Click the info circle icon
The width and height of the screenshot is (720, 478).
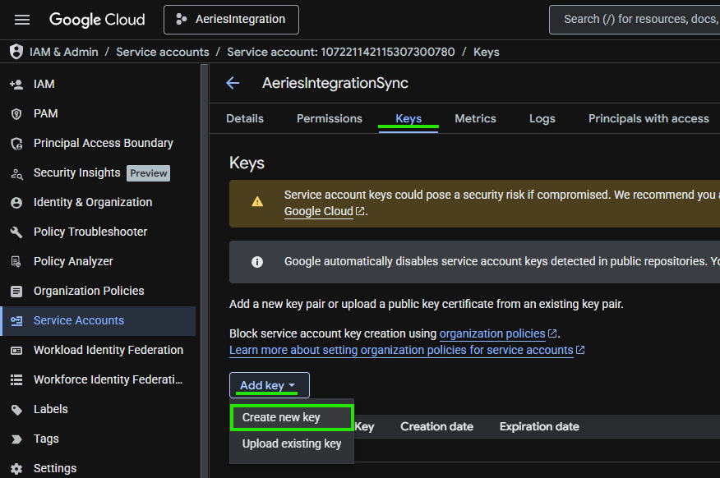coord(257,262)
